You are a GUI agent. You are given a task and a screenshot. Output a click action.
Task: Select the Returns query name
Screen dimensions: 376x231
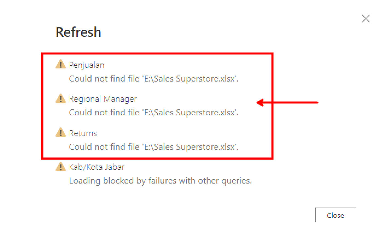coord(83,133)
